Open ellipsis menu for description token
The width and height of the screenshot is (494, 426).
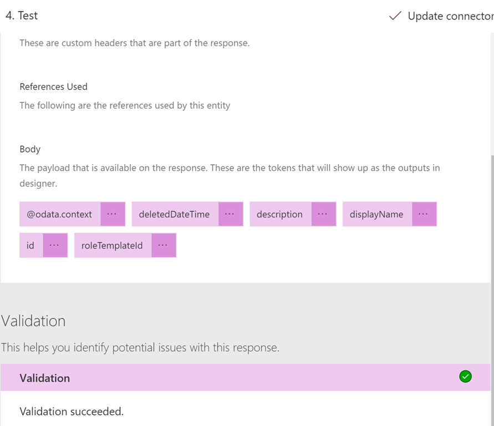(323, 214)
